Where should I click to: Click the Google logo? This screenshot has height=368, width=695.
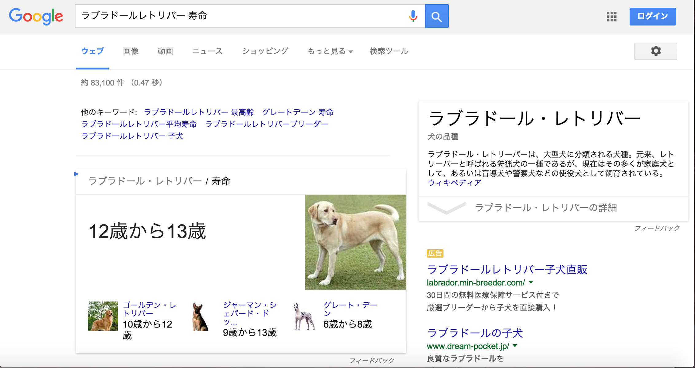click(36, 16)
